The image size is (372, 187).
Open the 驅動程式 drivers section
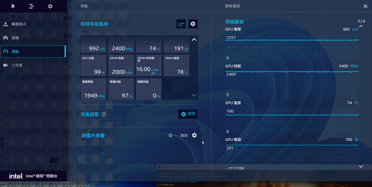coord(33,24)
